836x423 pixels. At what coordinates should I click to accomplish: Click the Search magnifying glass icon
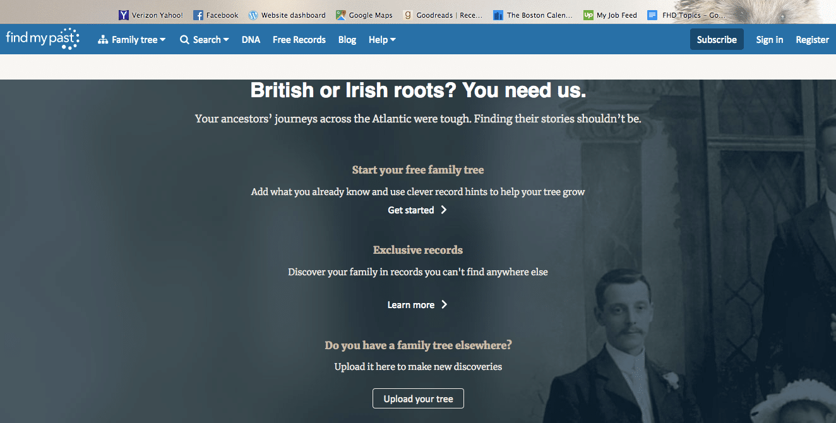coord(184,40)
